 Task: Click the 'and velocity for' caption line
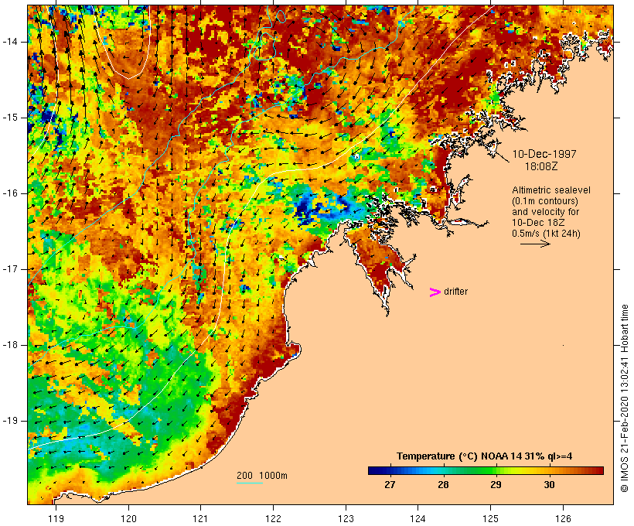click(545, 212)
